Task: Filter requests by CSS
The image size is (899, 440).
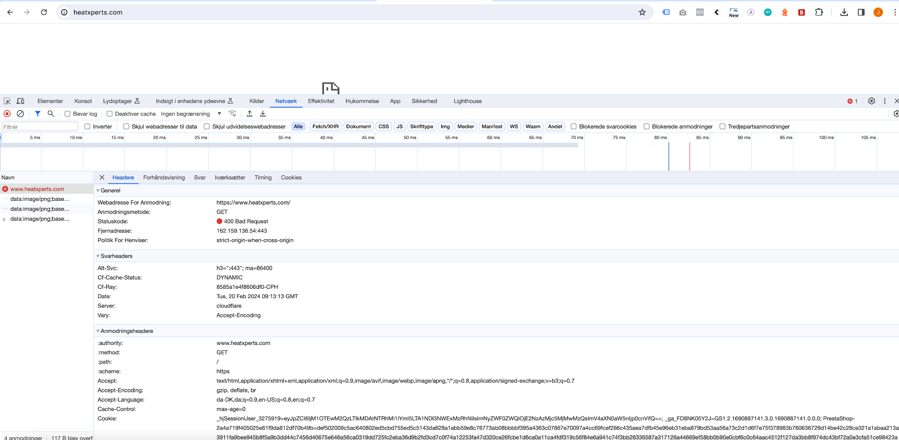Action: [x=383, y=126]
